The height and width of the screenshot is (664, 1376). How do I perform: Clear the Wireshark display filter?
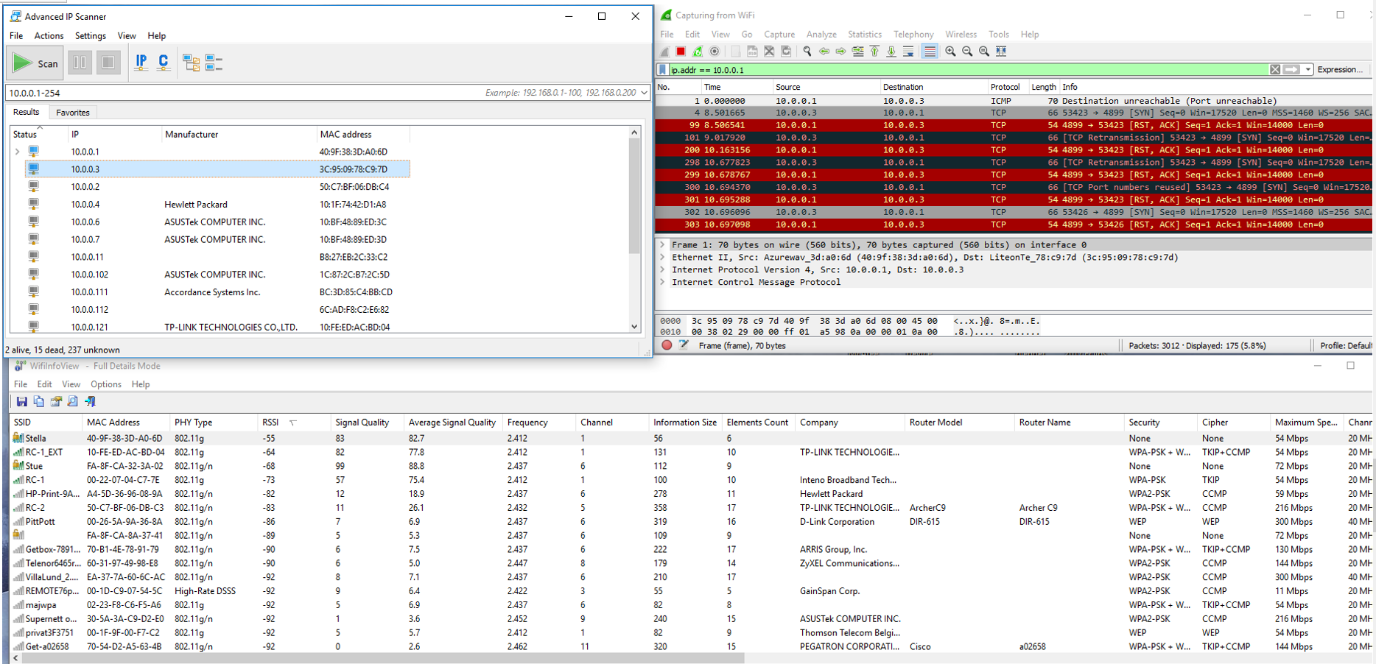(x=1275, y=70)
